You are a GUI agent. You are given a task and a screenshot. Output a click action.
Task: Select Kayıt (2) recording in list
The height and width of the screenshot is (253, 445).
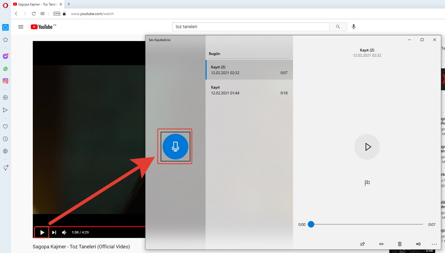coord(249,70)
